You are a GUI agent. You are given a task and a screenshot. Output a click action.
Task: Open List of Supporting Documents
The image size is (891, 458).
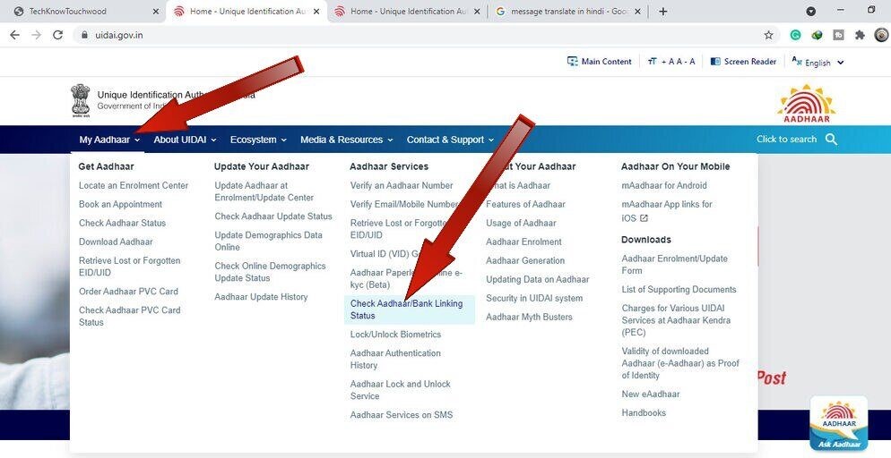coord(679,290)
